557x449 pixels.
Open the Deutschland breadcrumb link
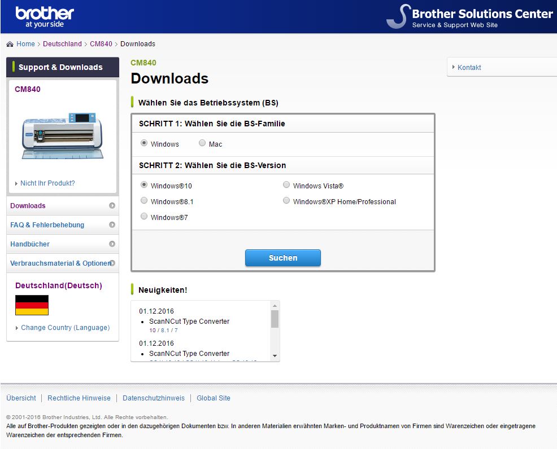click(x=62, y=44)
